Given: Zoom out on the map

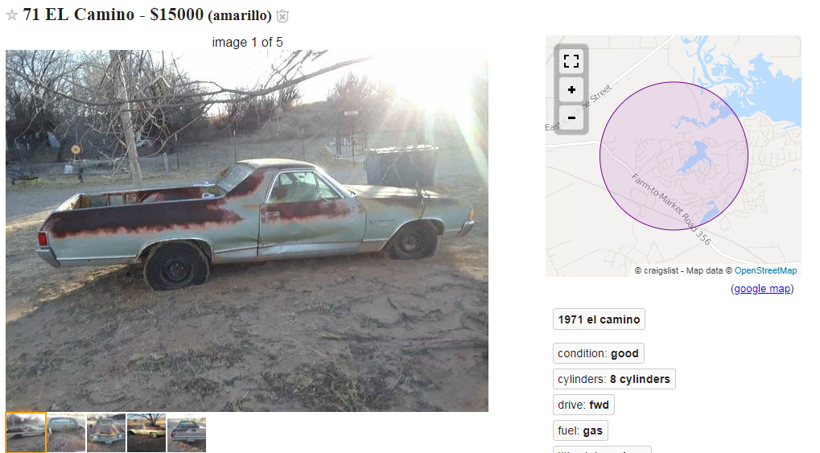Looking at the screenshot, I should click(571, 117).
